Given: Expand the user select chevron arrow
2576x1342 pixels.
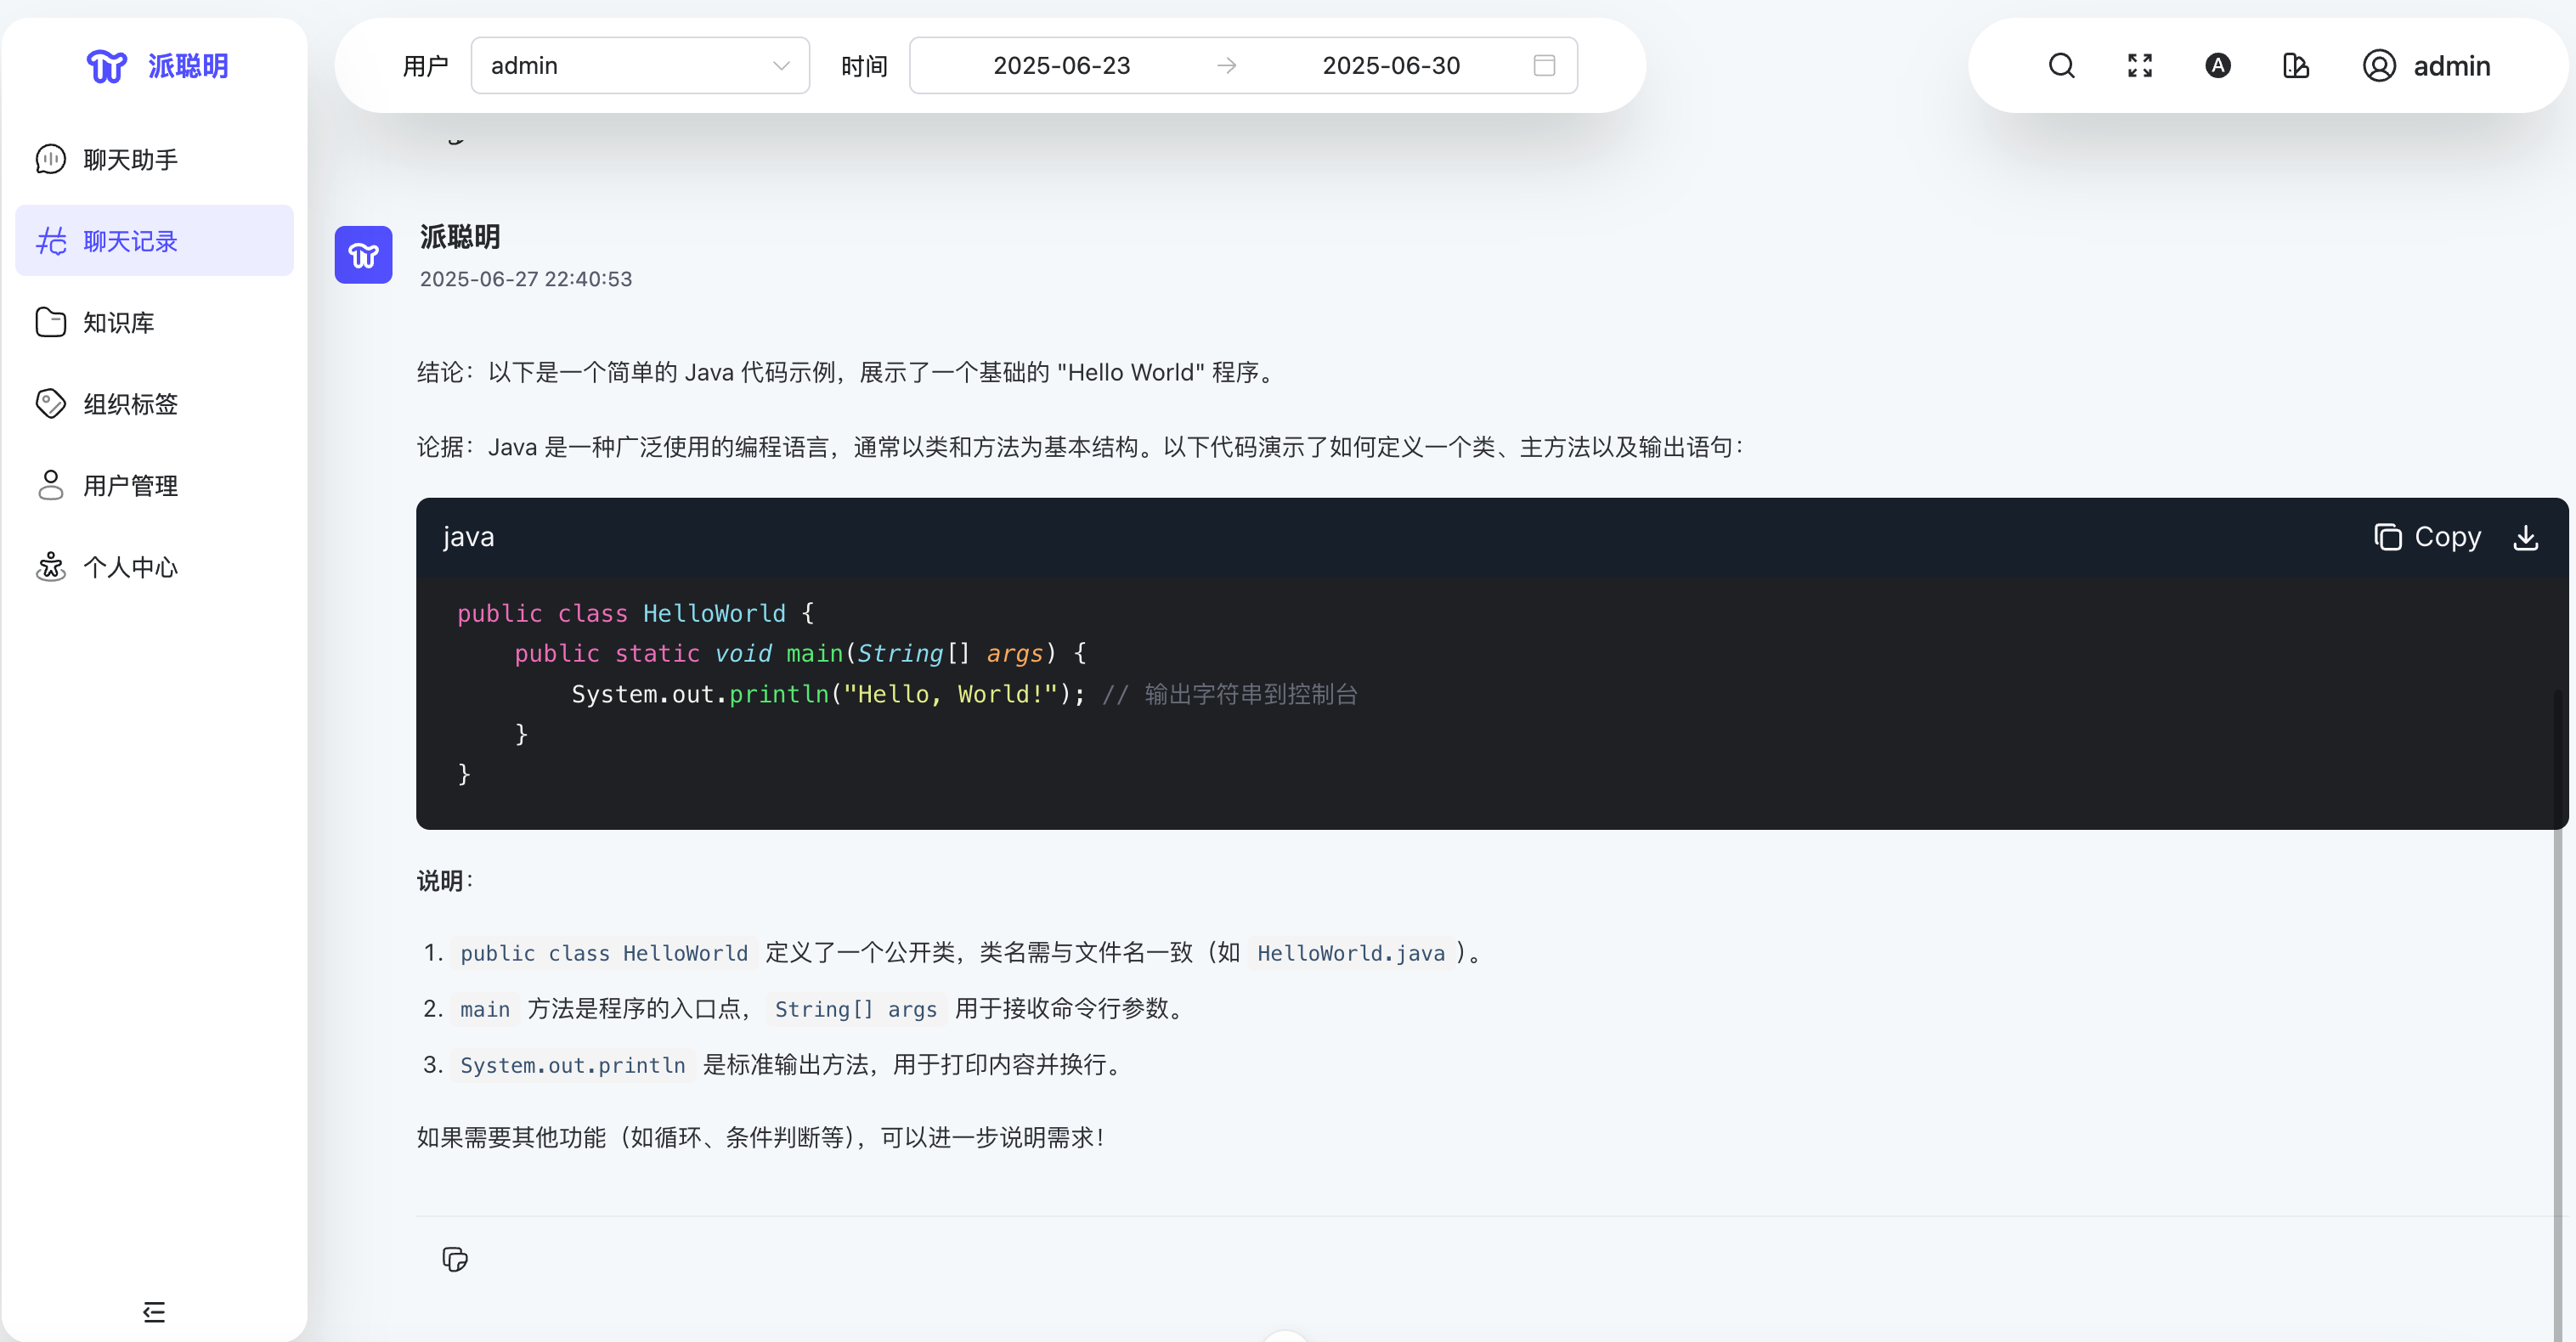Looking at the screenshot, I should point(781,66).
